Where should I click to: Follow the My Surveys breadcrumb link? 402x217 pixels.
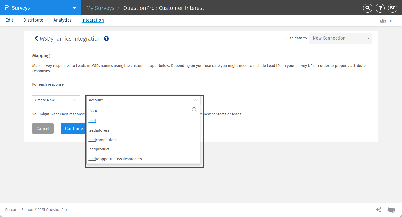(x=100, y=8)
